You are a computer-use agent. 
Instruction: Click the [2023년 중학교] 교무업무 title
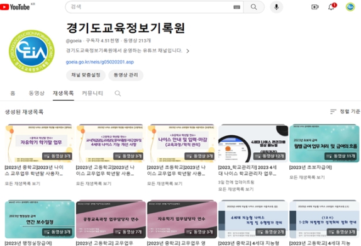tap(176, 243)
